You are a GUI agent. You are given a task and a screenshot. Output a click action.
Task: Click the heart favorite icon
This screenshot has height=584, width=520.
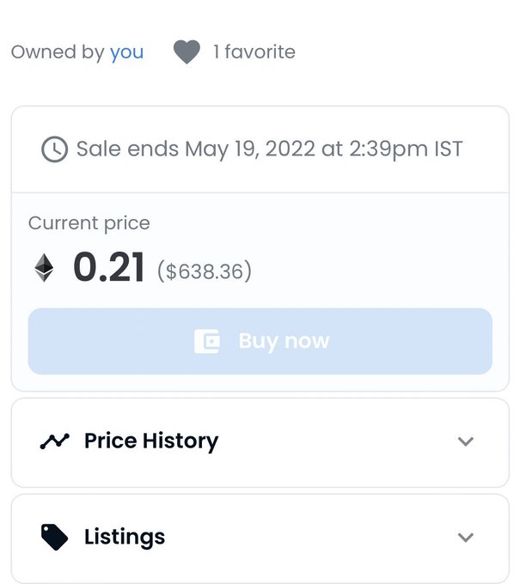(x=187, y=52)
